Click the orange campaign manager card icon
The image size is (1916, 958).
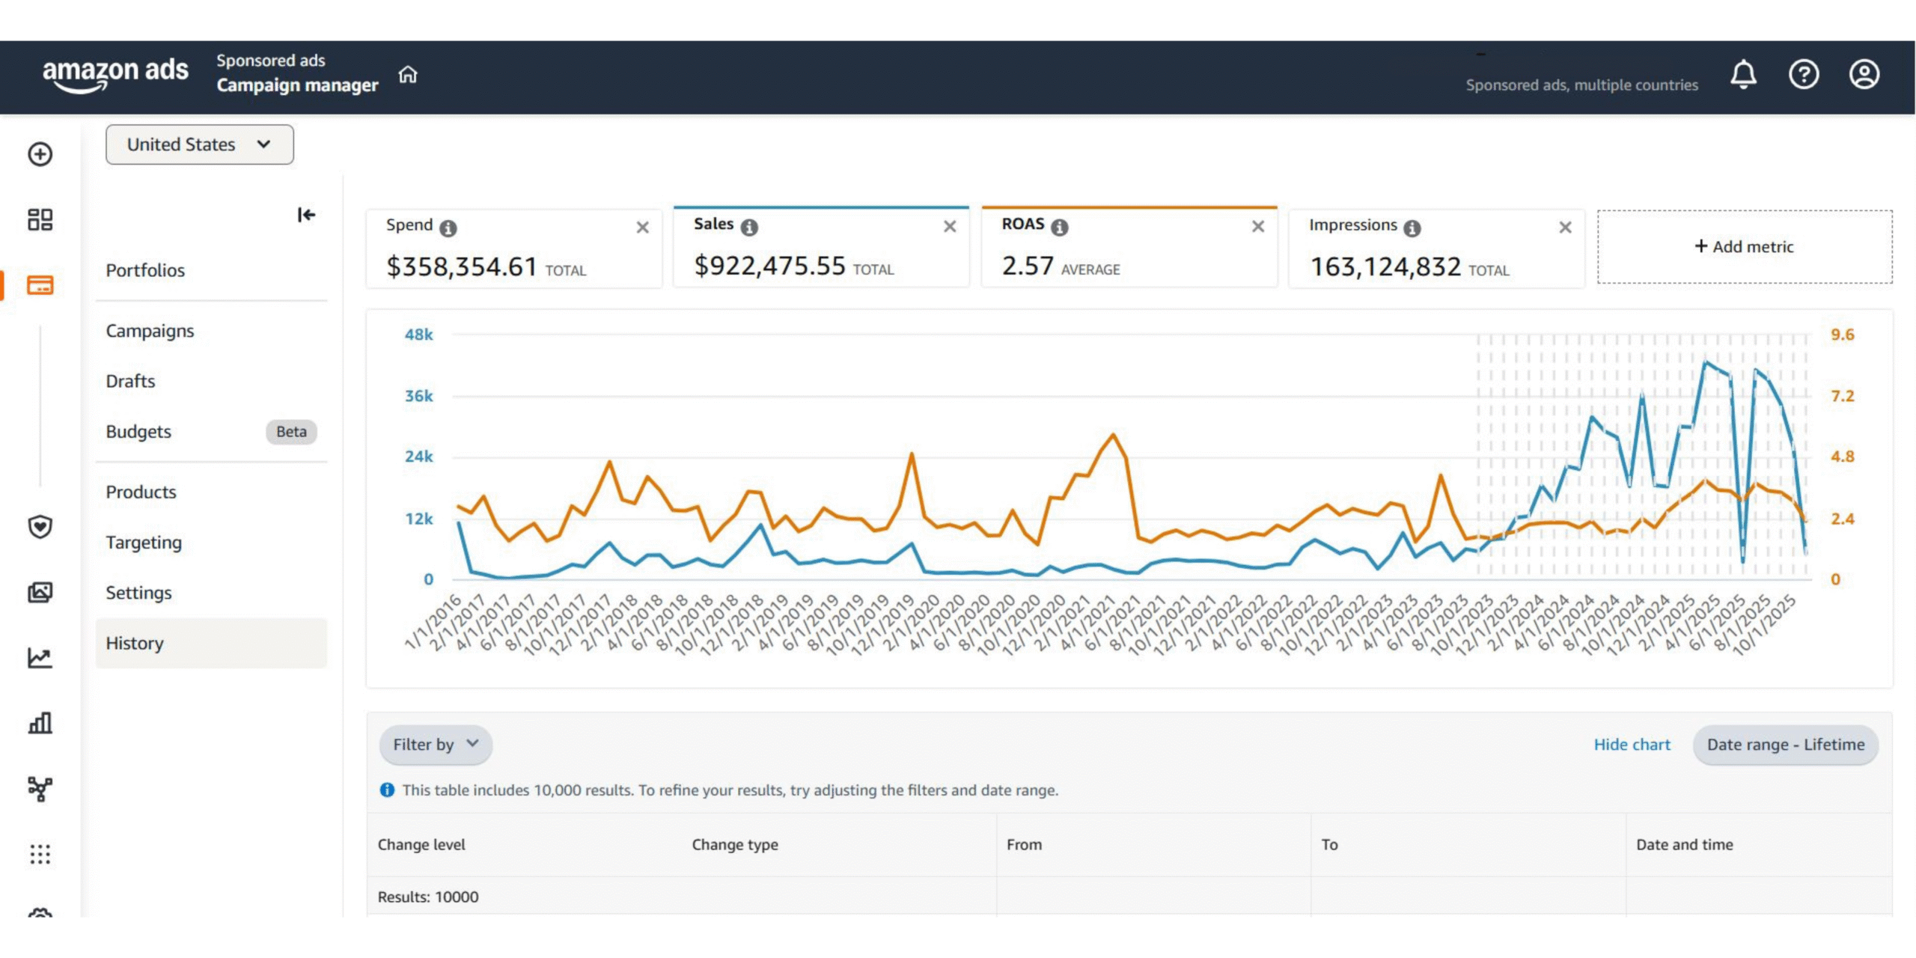tap(40, 286)
